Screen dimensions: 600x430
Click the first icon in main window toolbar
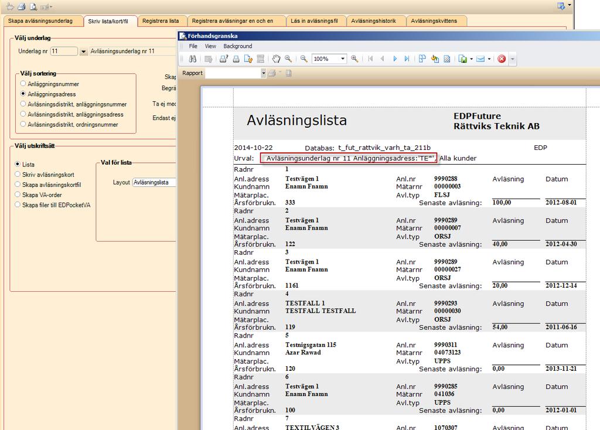10,6
